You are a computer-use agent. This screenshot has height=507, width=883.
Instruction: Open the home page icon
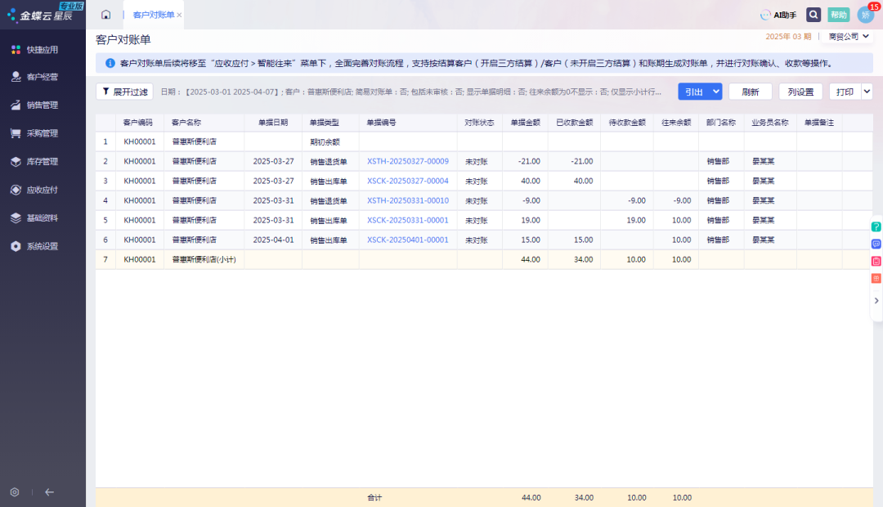point(105,15)
